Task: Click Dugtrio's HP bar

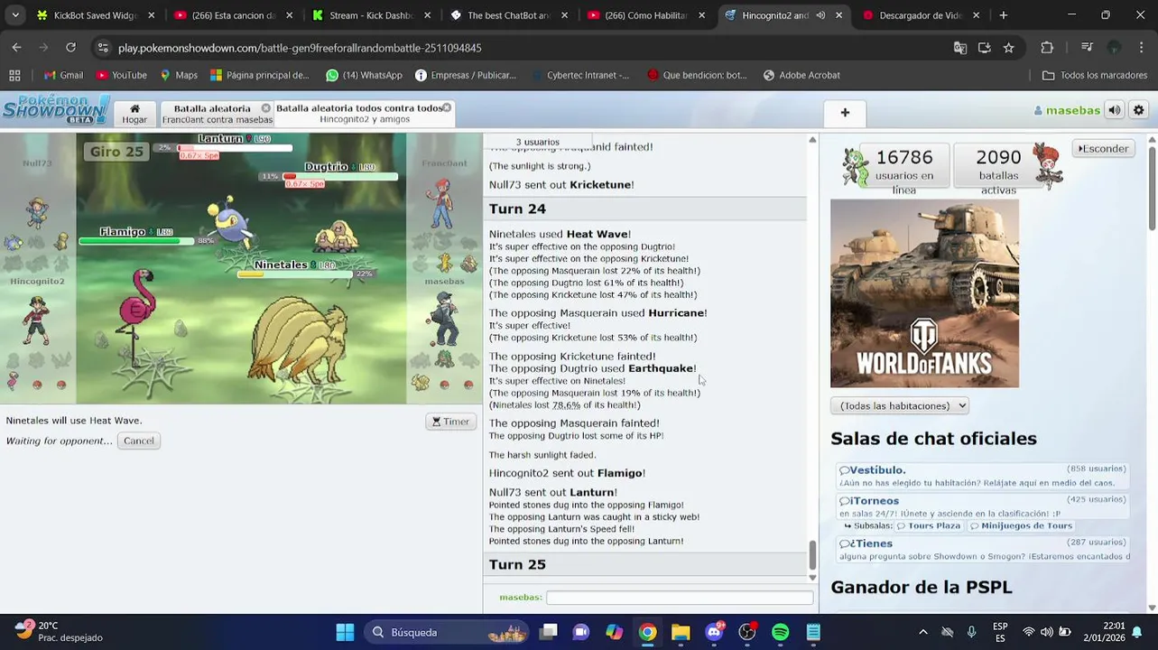Action: point(339,176)
